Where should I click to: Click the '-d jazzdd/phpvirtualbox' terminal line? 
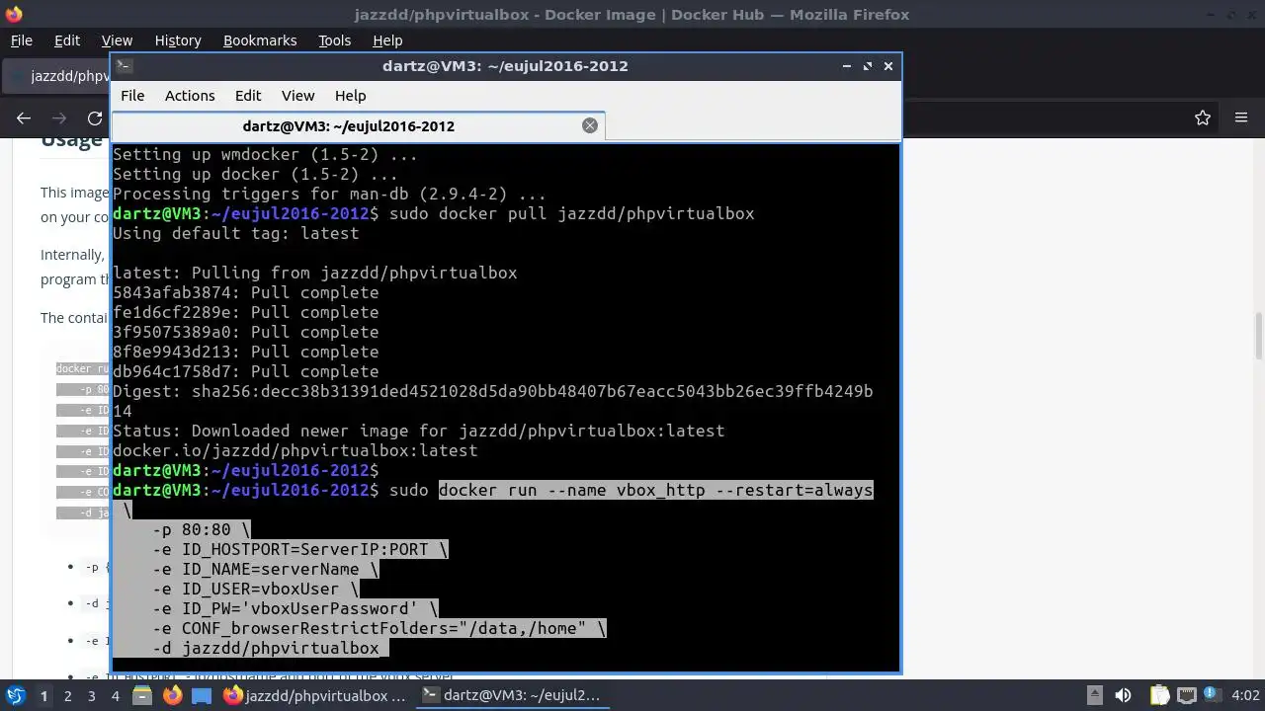coord(266,648)
